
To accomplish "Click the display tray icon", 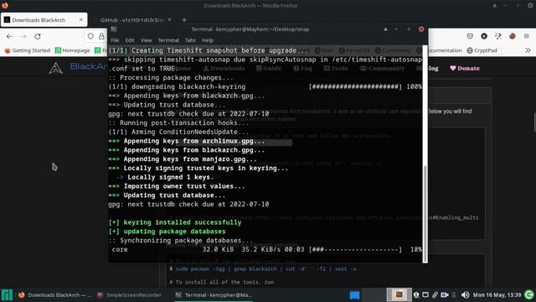I will coord(425,294).
